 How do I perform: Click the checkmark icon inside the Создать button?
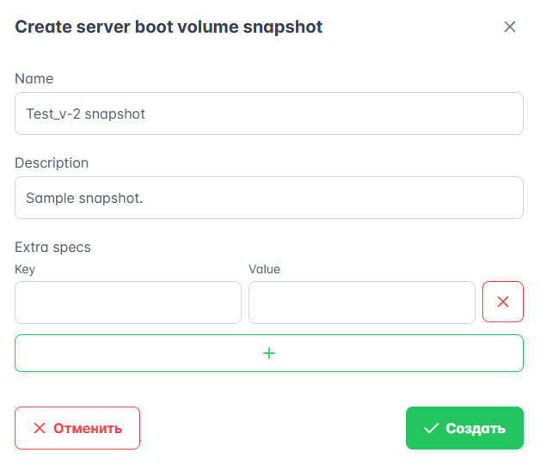(x=432, y=428)
